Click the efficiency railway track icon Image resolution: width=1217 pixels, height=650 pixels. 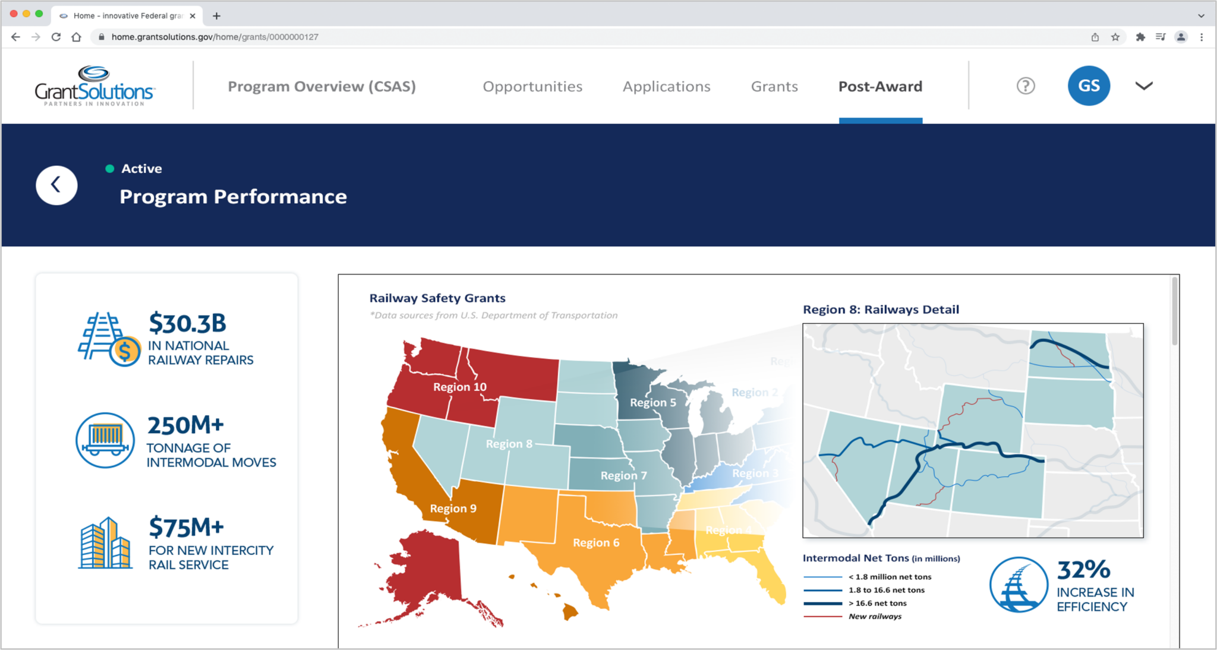[1019, 585]
